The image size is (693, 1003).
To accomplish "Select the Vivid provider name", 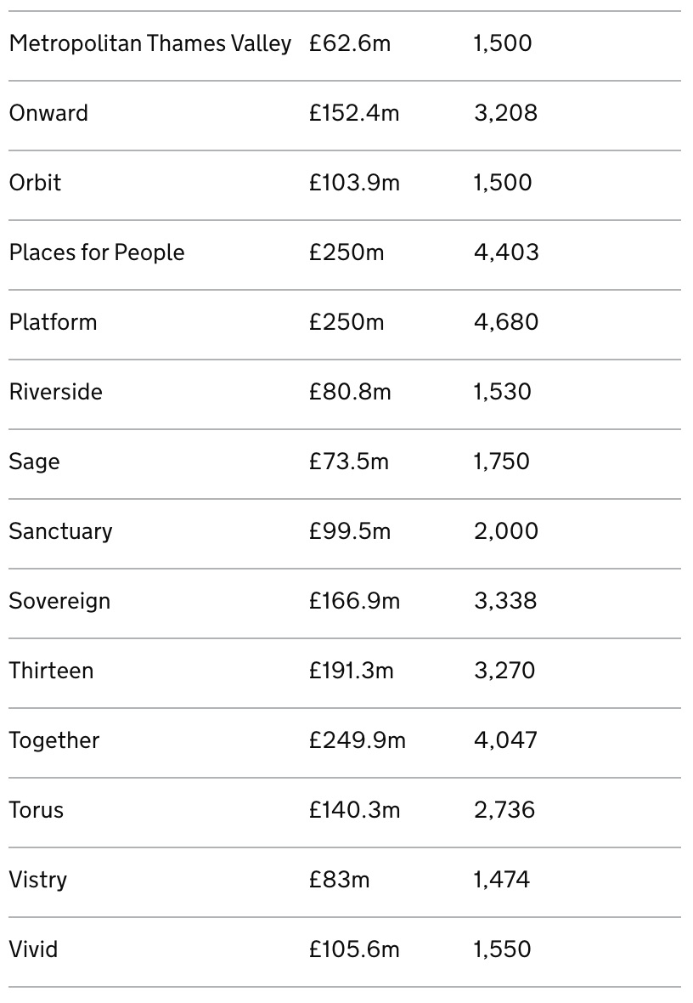I will (33, 949).
